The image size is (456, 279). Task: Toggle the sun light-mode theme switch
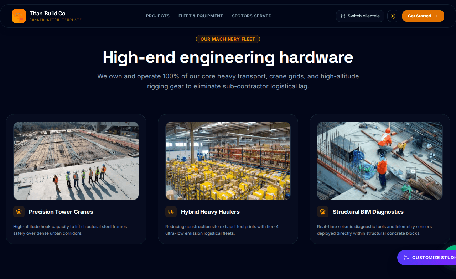pos(393,16)
